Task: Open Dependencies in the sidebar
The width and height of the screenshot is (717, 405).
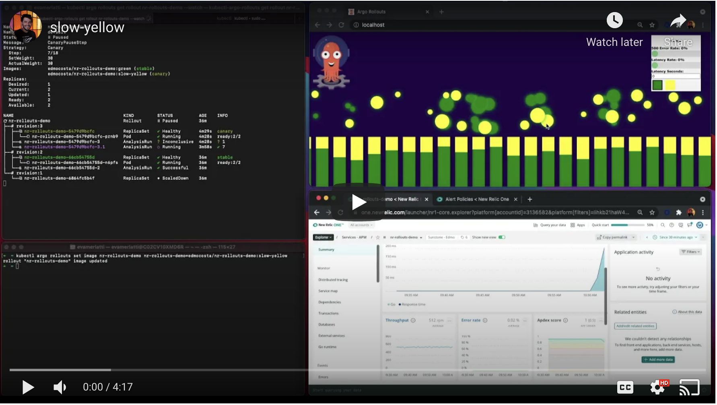Action: 330,302
